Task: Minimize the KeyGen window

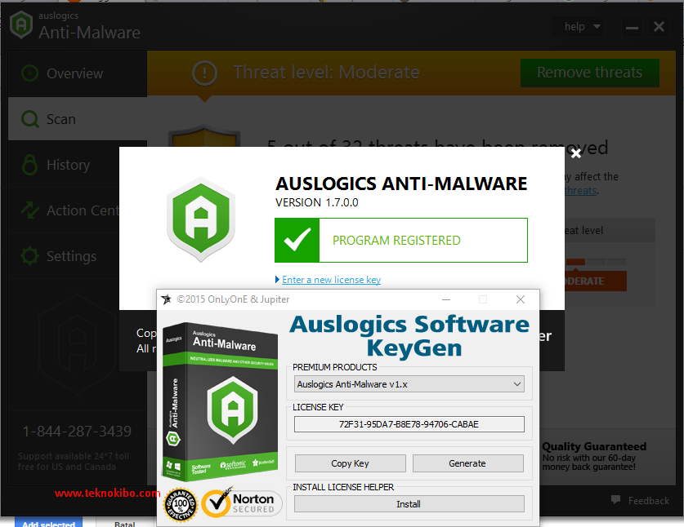Action: tap(446, 299)
